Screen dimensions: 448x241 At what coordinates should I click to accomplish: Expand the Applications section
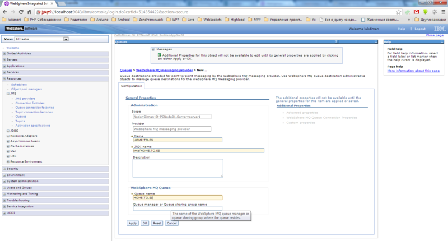4,66
